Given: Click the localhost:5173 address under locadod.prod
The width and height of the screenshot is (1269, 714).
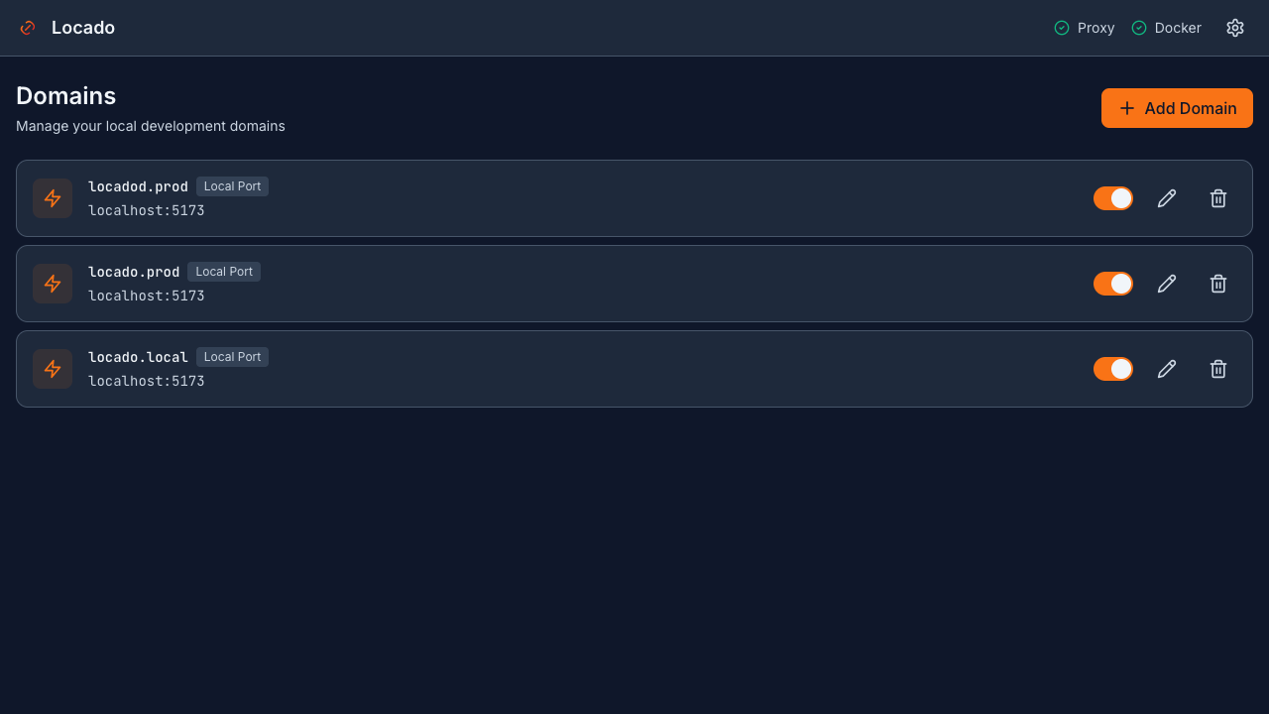Looking at the screenshot, I should 146,210.
